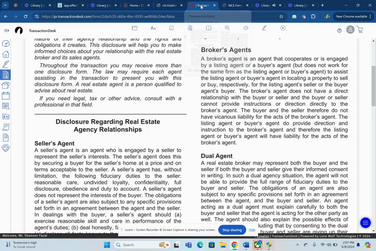Click the Hide link in Loom bar

(x=252, y=230)
